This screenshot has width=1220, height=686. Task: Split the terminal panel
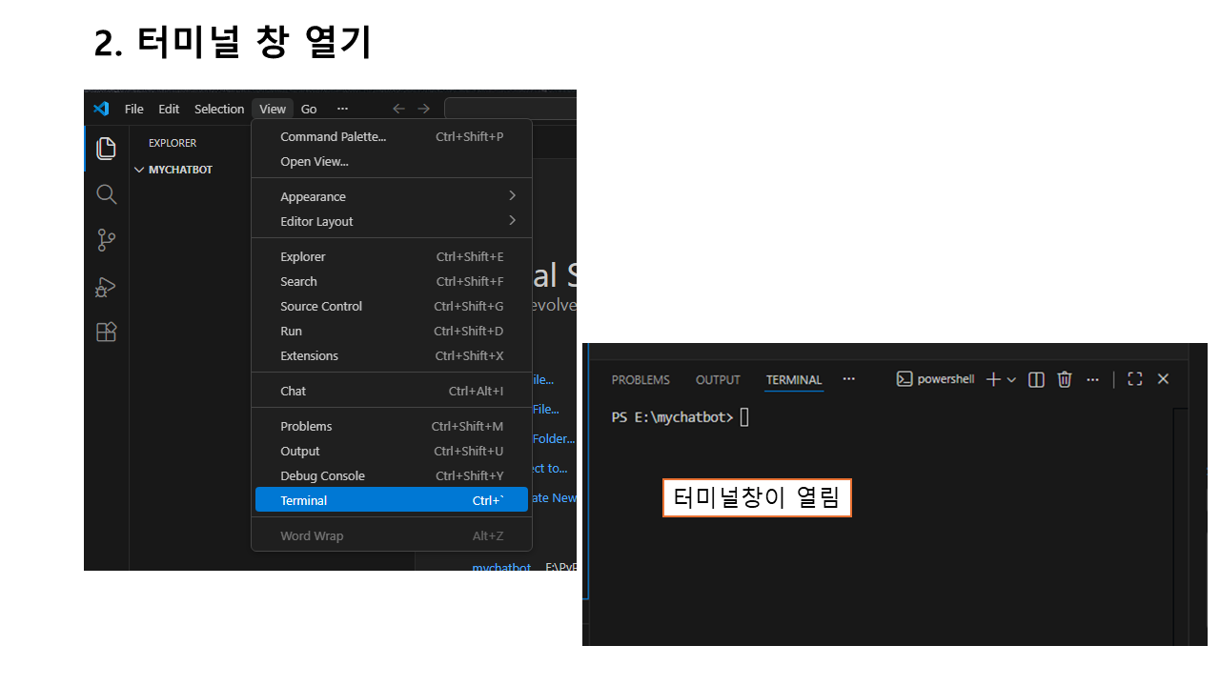(x=1037, y=379)
